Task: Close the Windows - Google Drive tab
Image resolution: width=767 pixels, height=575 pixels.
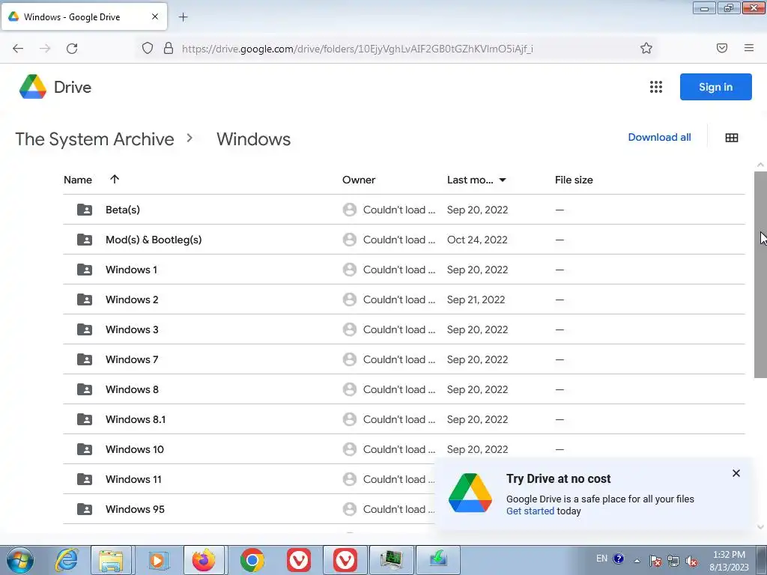Action: [x=155, y=16]
